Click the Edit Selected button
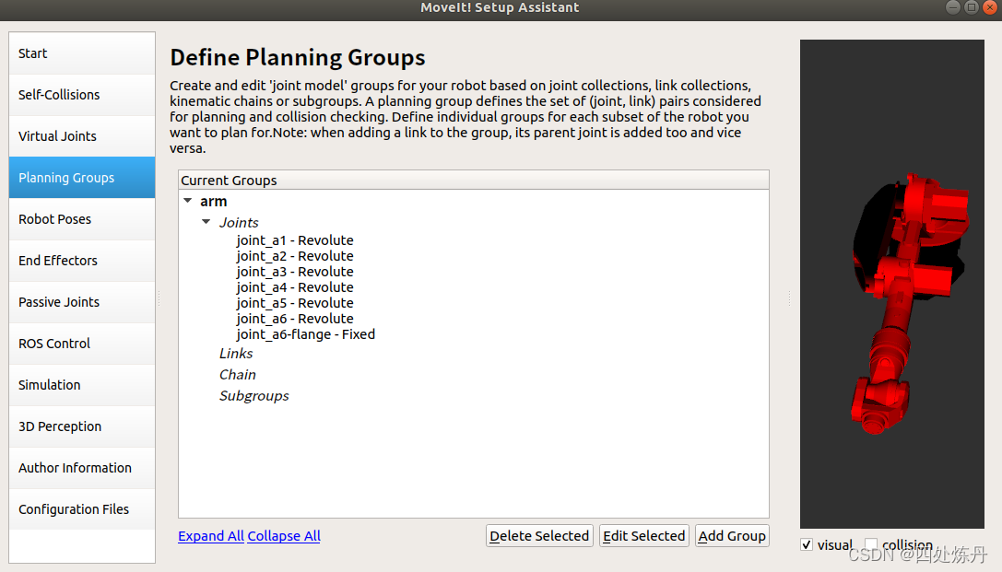Image resolution: width=1002 pixels, height=572 pixels. 644,535
